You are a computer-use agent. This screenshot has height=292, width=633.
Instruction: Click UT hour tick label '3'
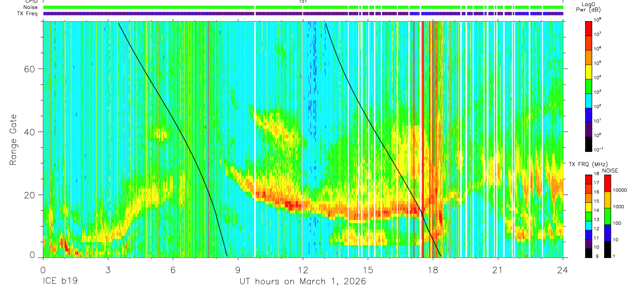108,270
